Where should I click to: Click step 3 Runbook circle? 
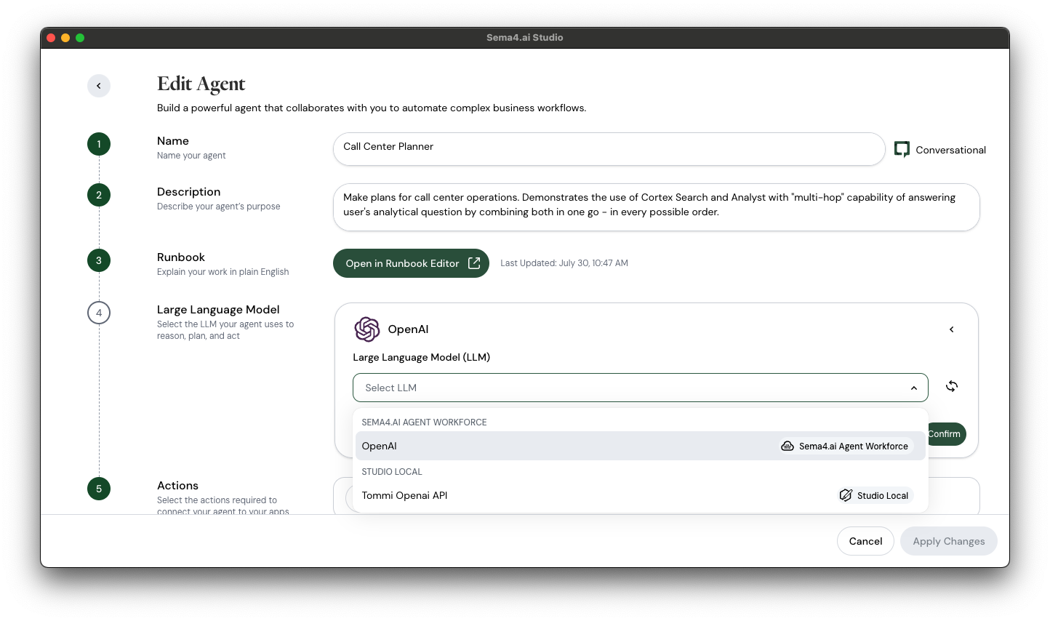(x=99, y=260)
